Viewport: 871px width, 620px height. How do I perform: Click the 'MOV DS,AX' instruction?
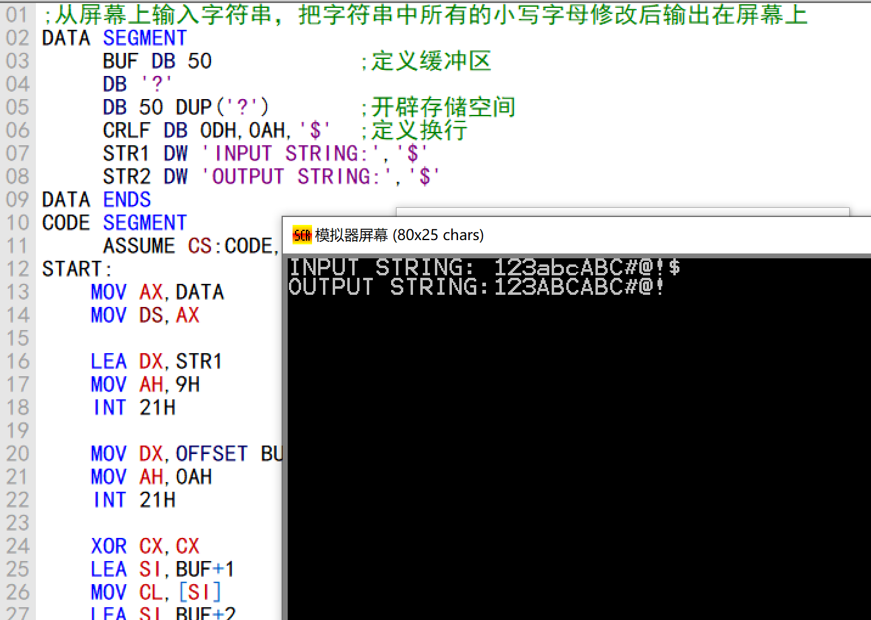[x=145, y=315]
